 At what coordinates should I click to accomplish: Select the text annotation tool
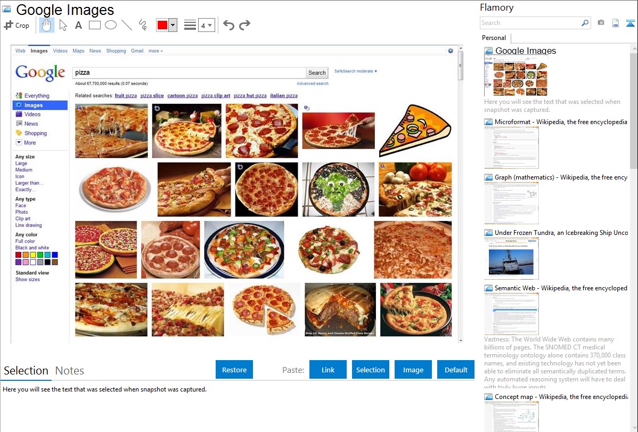[78, 25]
